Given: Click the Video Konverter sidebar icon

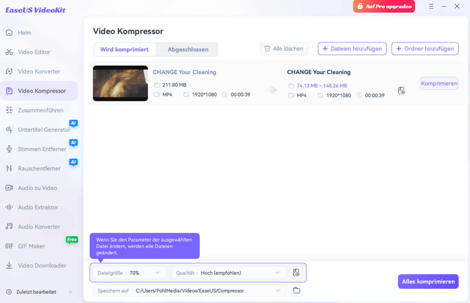Looking at the screenshot, I should [x=9, y=72].
